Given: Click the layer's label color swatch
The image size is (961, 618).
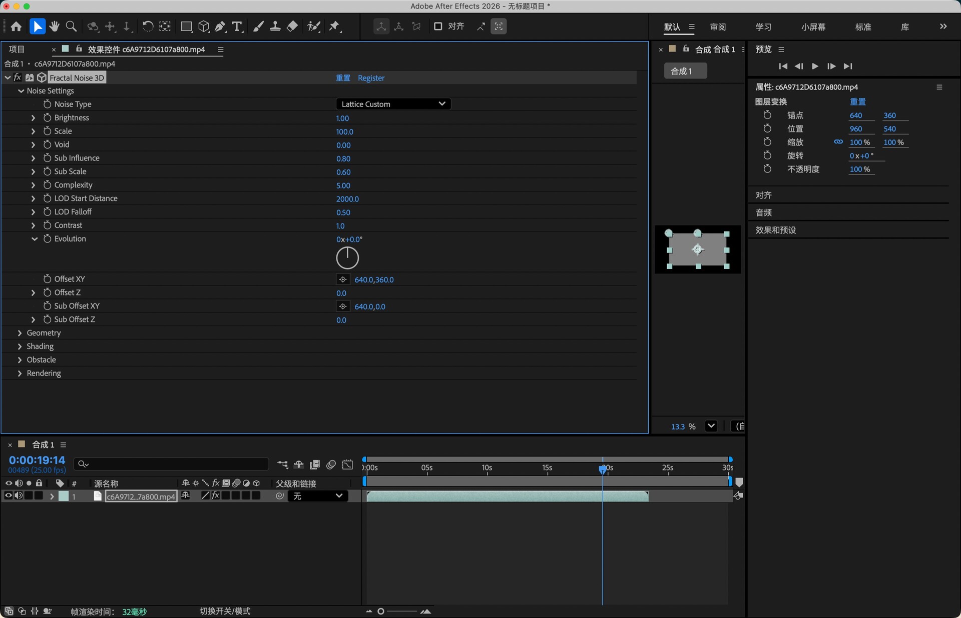Looking at the screenshot, I should [x=64, y=496].
